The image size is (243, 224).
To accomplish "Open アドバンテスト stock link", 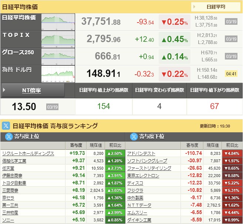I will point(141,153).
